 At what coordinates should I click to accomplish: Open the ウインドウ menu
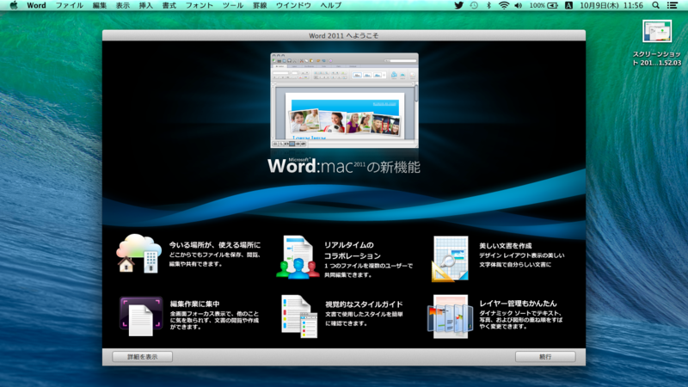293,5
